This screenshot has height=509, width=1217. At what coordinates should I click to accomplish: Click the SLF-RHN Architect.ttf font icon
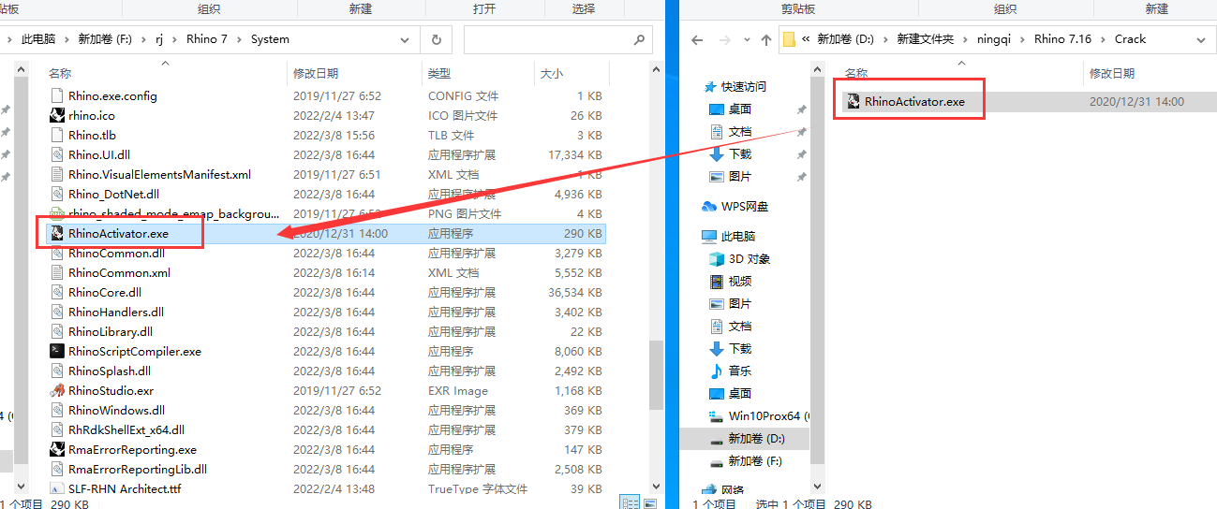(x=57, y=488)
